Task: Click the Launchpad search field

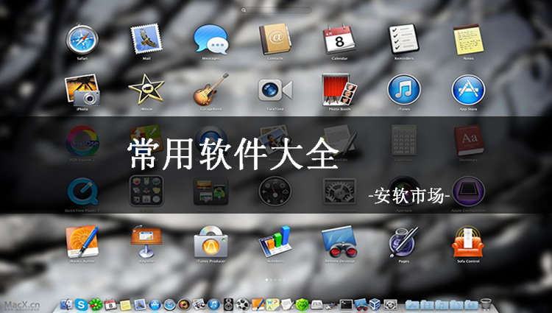Action: 276,10
